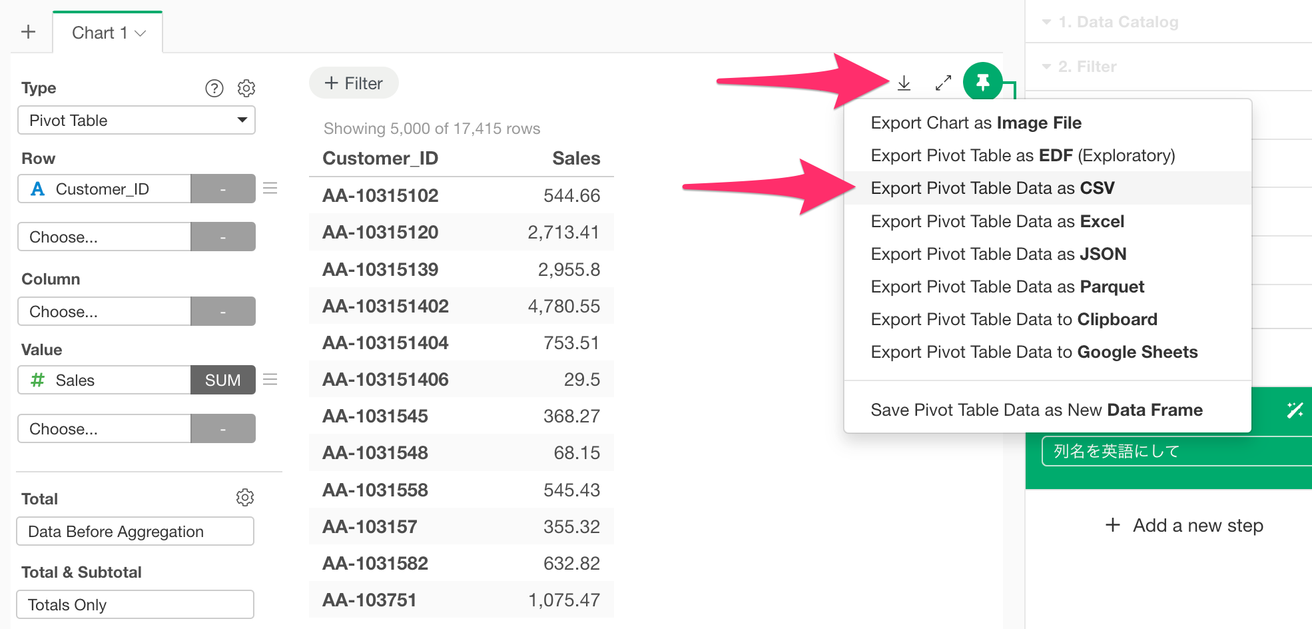1312x629 pixels.
Task: Open chart Type help icon
Action: coord(214,89)
